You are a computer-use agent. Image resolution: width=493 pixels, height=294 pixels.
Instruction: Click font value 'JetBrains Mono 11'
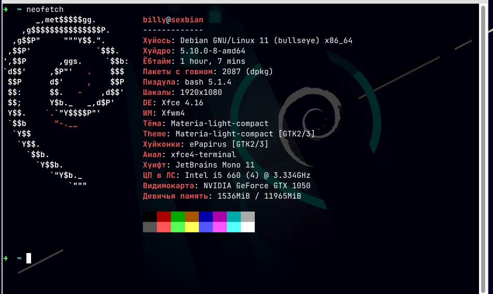(215, 165)
